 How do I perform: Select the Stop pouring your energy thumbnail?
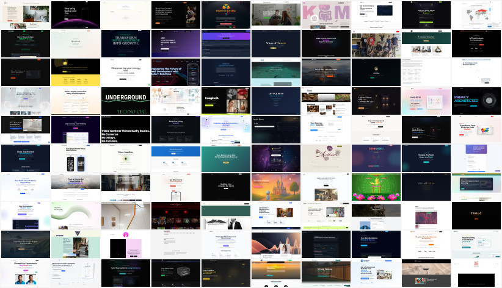[x=126, y=73]
